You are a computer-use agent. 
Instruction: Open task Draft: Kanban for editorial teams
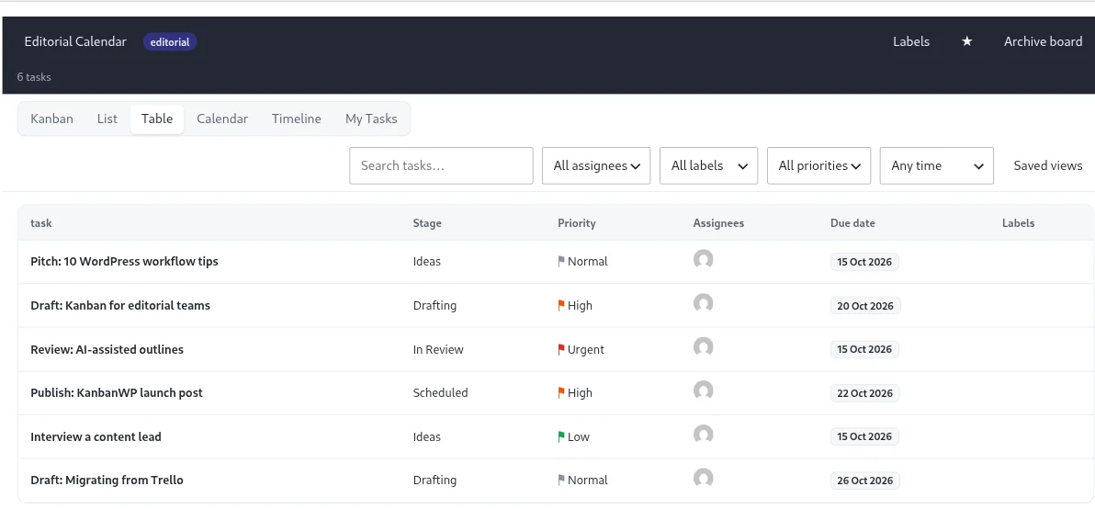[x=120, y=306]
